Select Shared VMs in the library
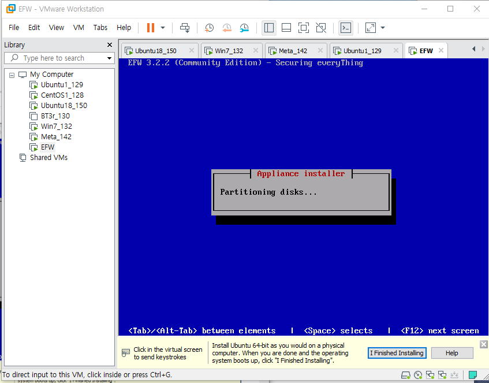 click(x=48, y=157)
